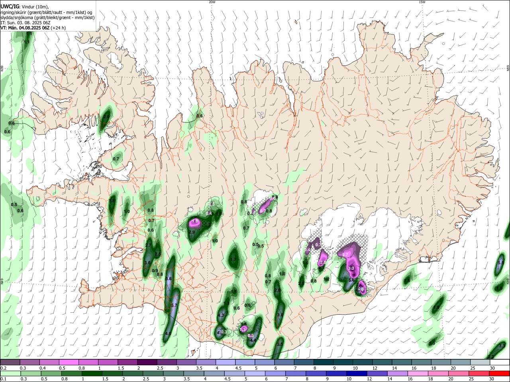Select bottom scale swatch between 5 and 6

pos(255,373)
